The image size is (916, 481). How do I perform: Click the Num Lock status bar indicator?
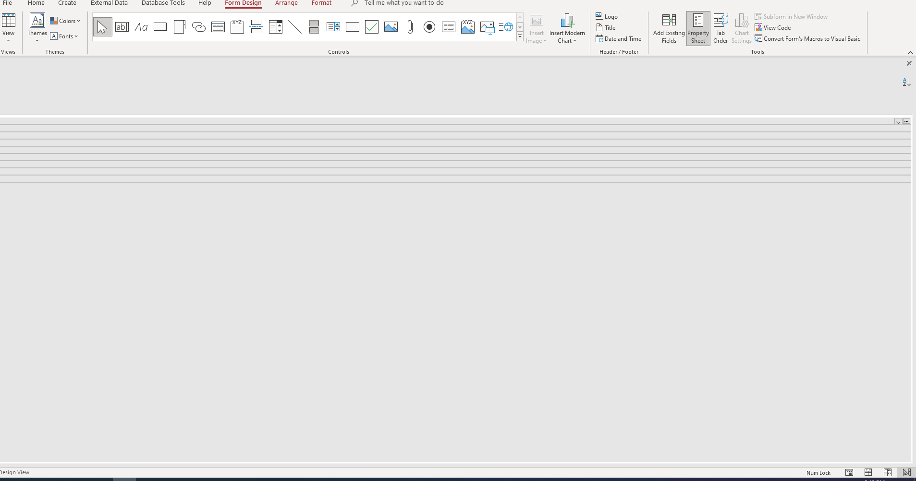818,473
